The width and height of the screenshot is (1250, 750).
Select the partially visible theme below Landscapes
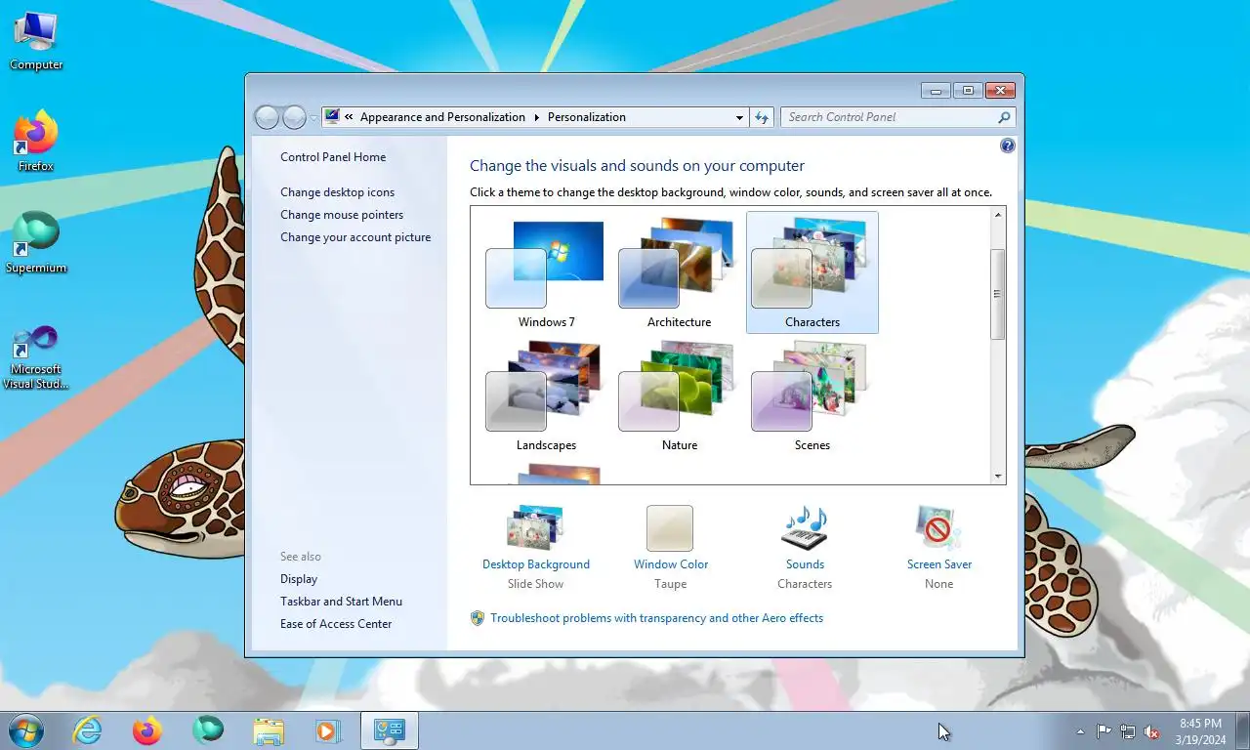(546, 474)
